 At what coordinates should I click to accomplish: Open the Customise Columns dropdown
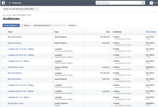click(42, 25)
